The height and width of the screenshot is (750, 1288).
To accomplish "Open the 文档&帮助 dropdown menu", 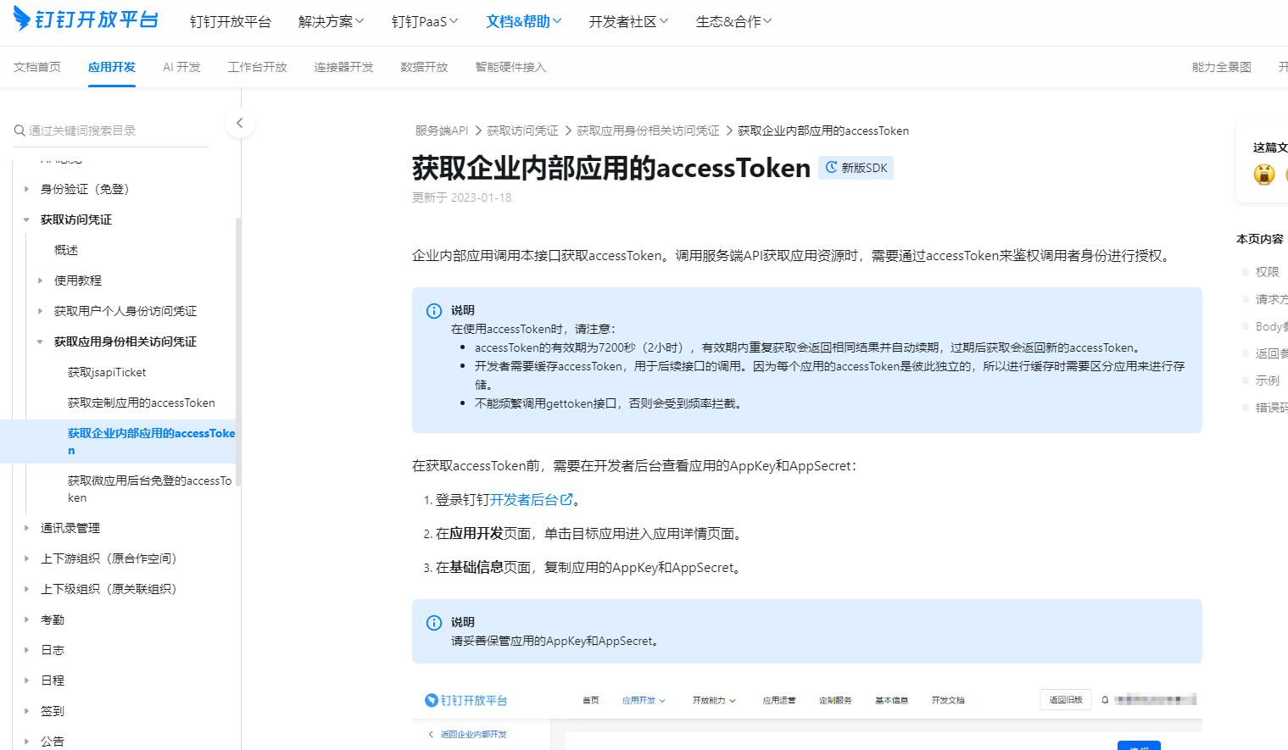I will point(524,21).
